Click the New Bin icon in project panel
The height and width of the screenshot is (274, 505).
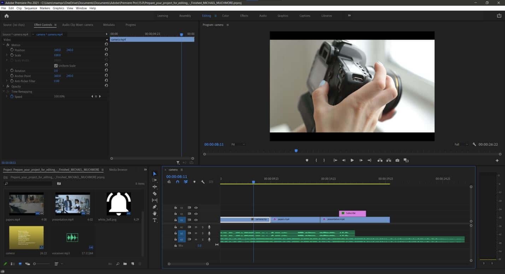[x=125, y=263]
